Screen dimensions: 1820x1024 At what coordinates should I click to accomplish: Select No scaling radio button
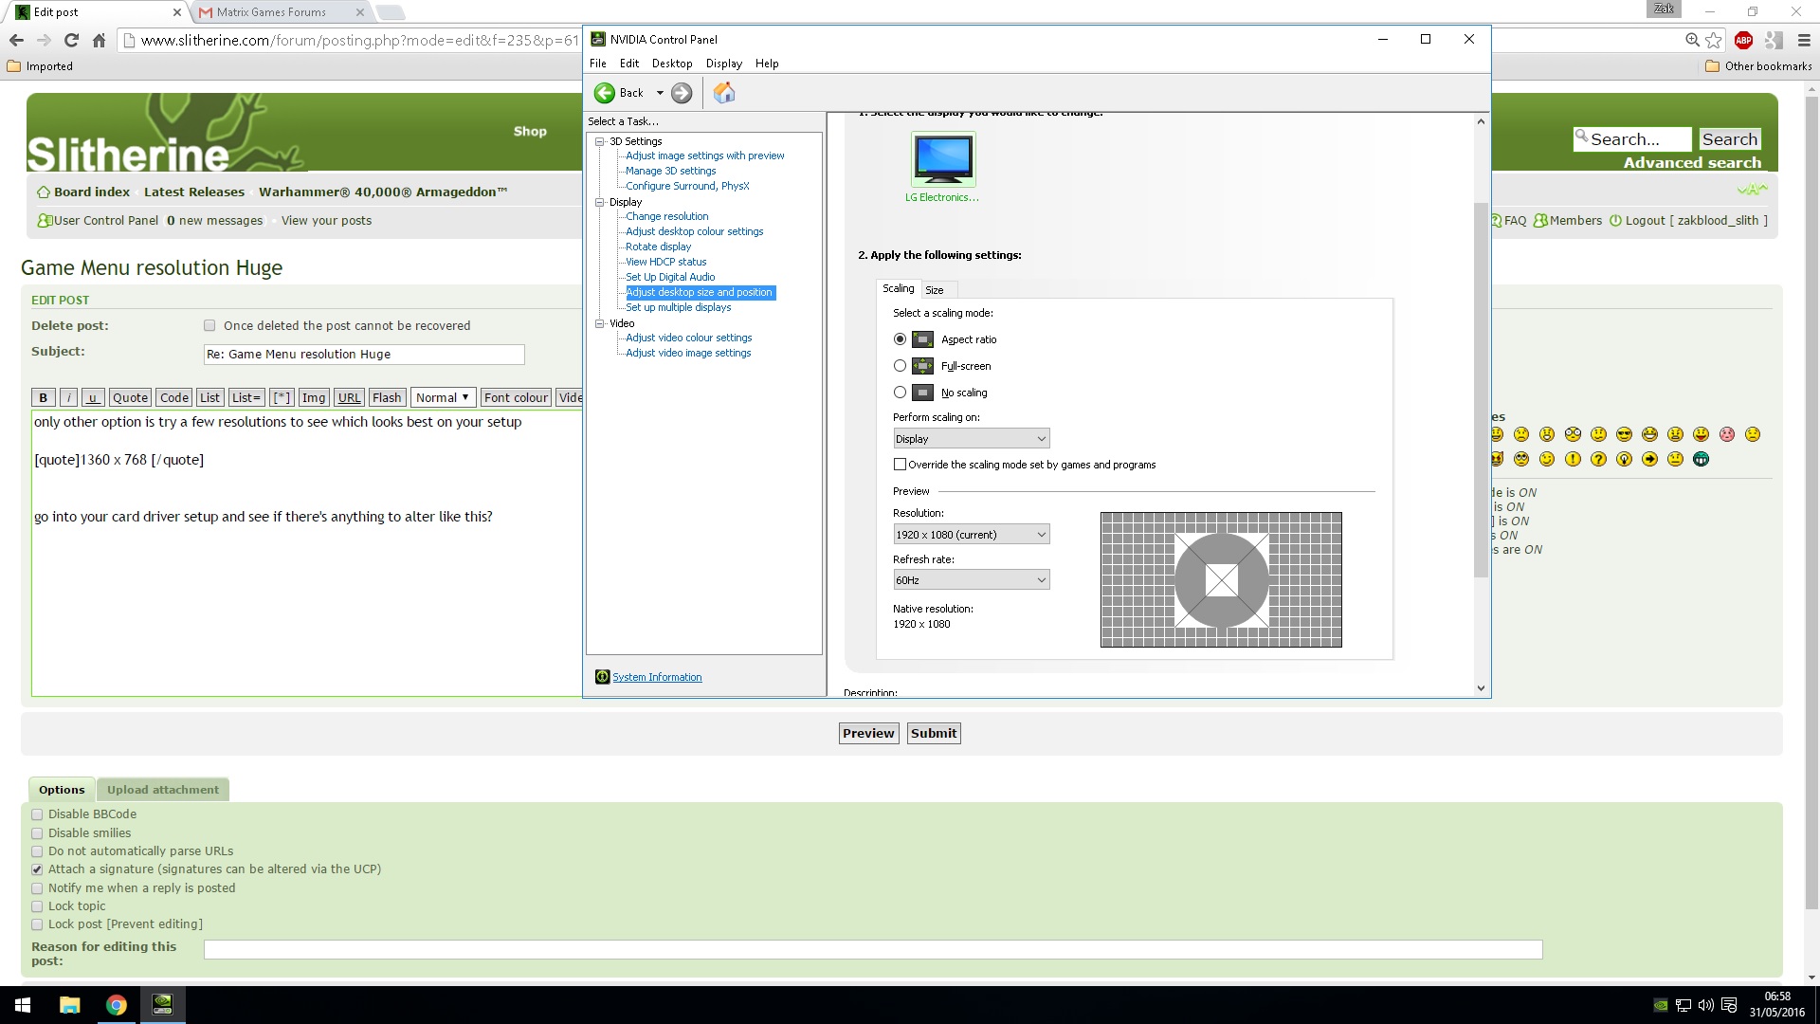pyautogui.click(x=900, y=393)
